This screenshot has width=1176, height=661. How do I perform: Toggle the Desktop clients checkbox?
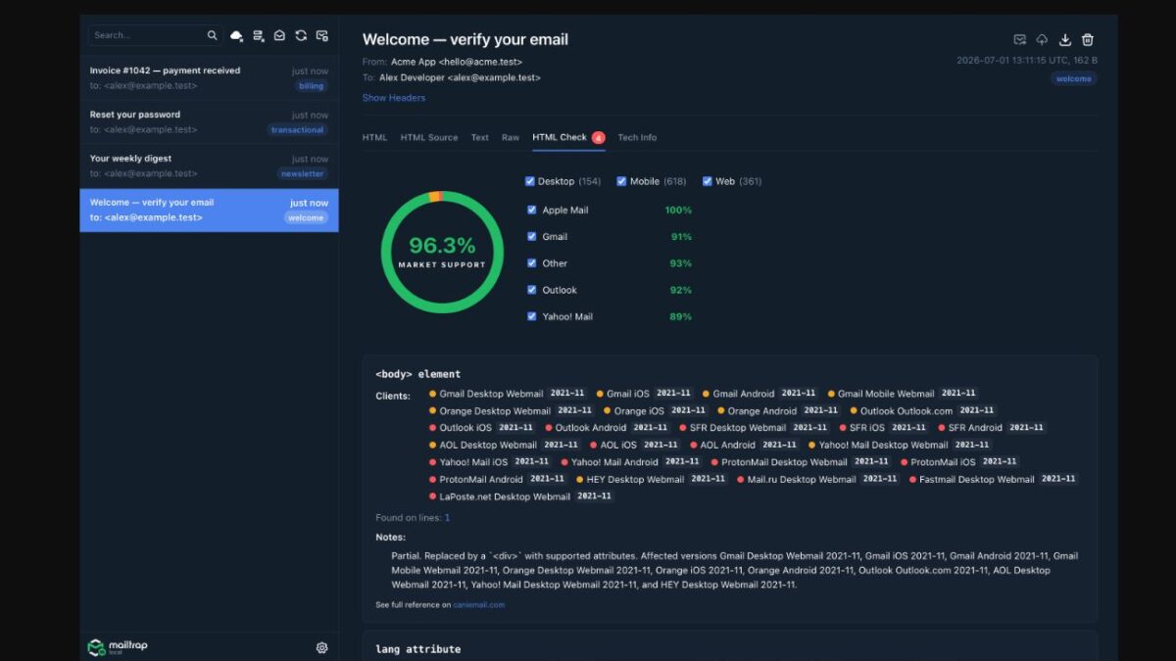tap(530, 181)
